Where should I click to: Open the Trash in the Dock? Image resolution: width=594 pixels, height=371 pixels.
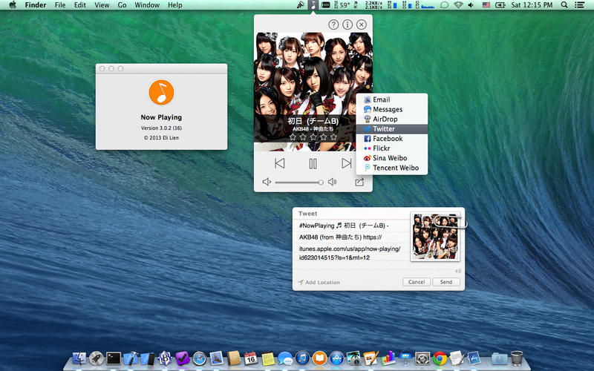[x=517, y=358]
